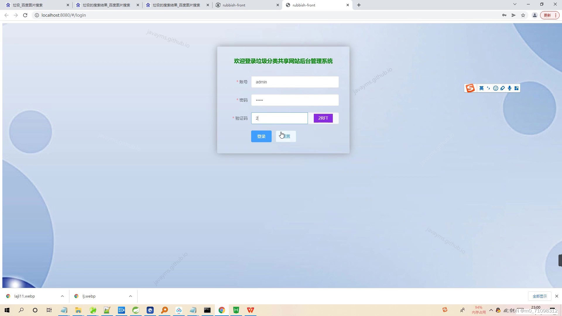Toggle Sogou punctuation mode icon
Screen dimensions: 562x316
(x=488, y=88)
